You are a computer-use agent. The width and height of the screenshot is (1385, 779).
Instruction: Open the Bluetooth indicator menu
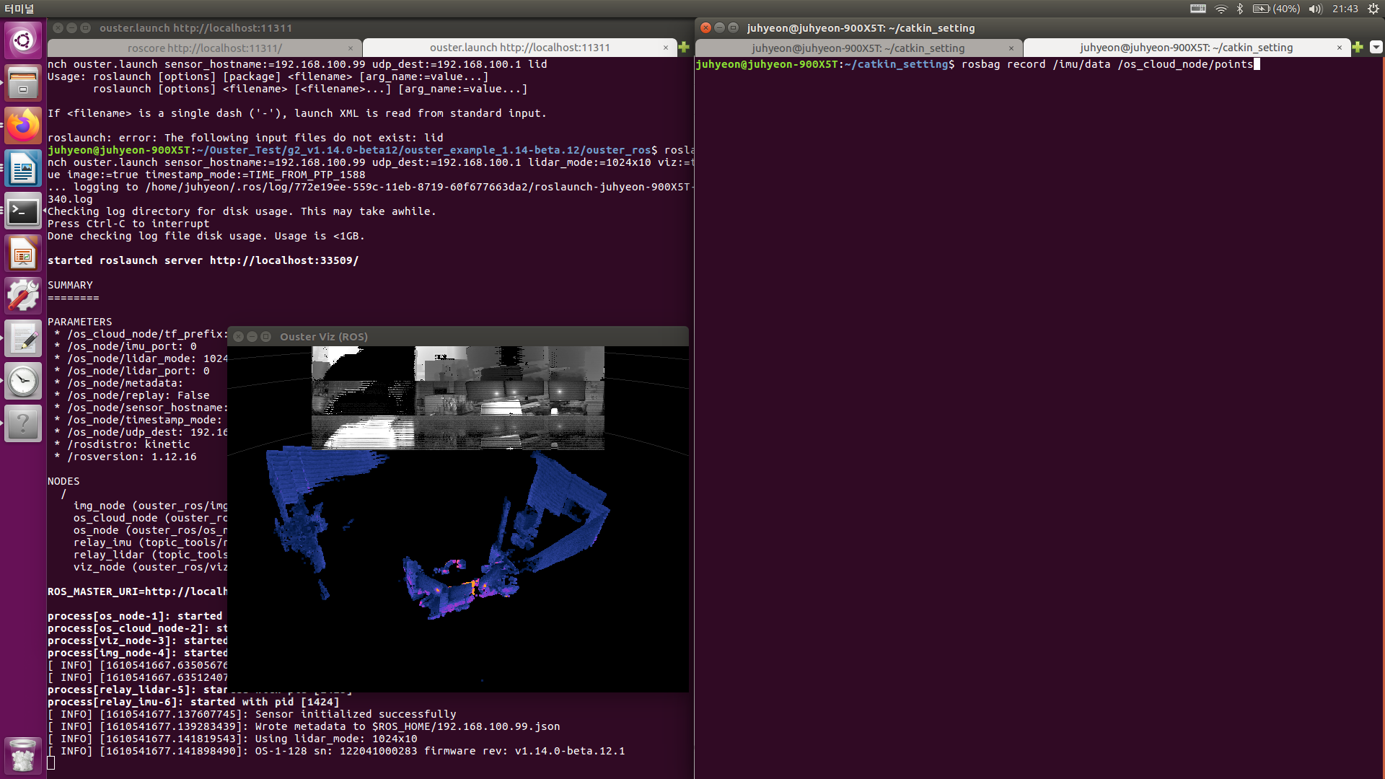pos(1240,9)
